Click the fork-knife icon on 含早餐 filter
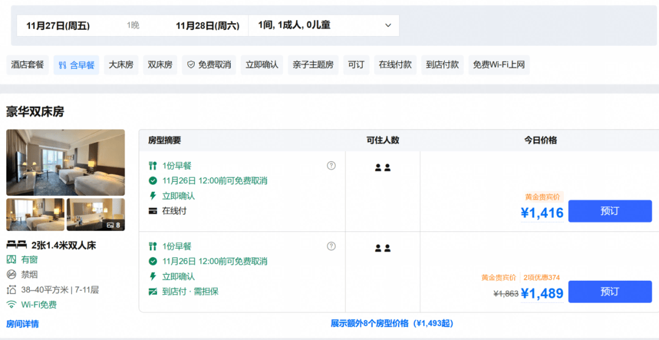 click(63, 65)
